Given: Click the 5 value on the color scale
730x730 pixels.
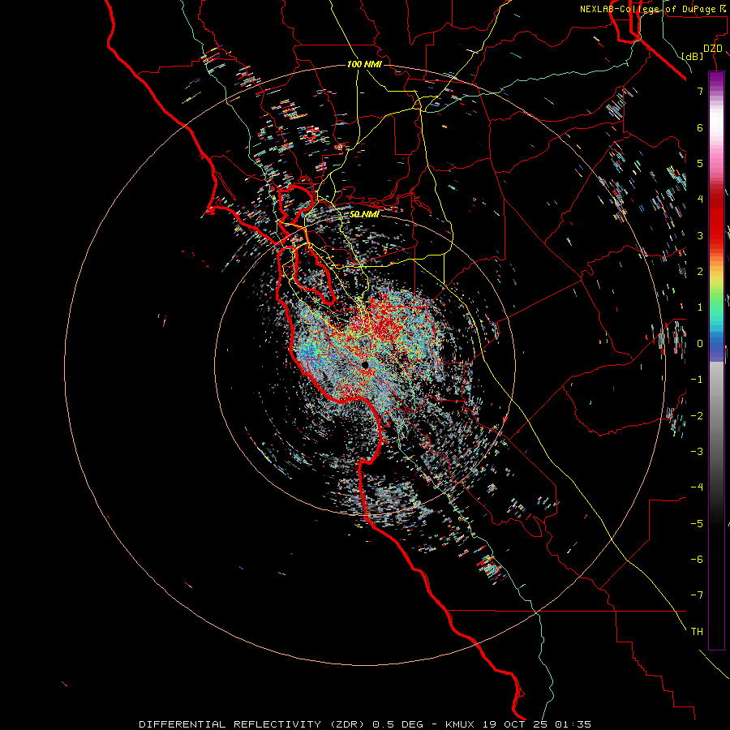Looking at the screenshot, I should (700, 163).
